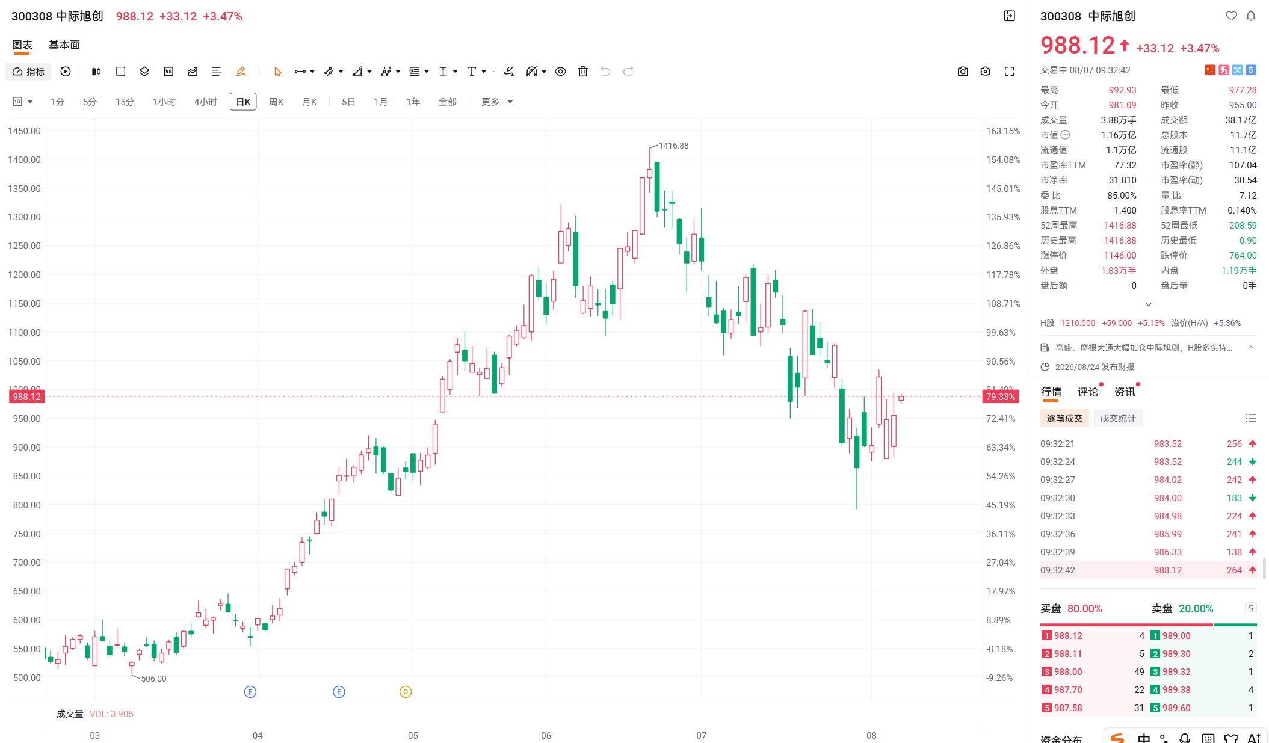Open chart settings hexagon gear icon
This screenshot has height=743, width=1269.
point(985,72)
